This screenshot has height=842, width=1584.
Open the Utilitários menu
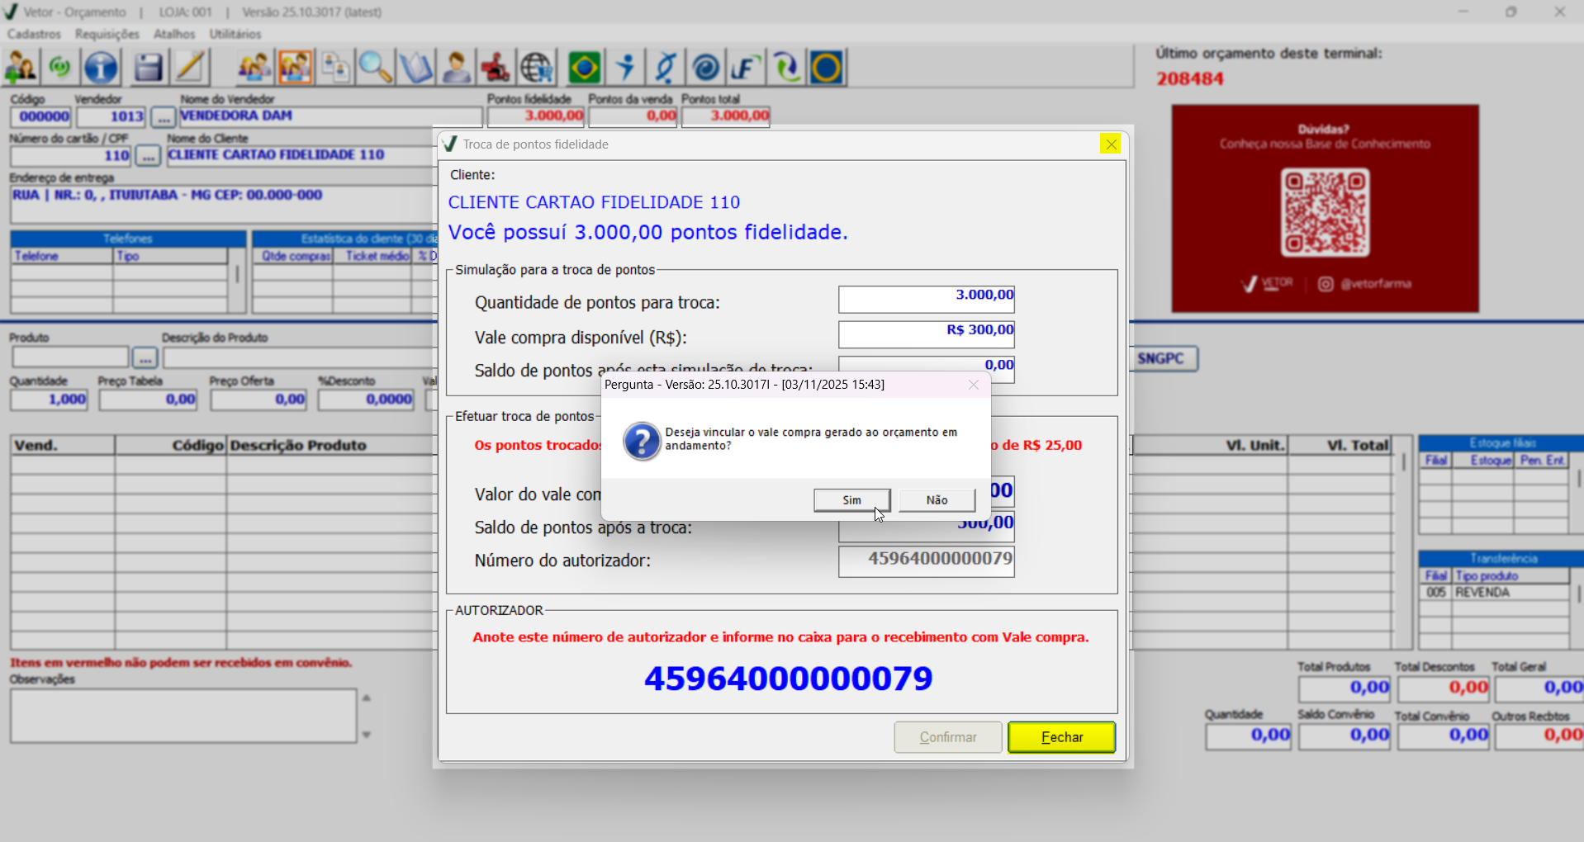pyautogui.click(x=235, y=34)
